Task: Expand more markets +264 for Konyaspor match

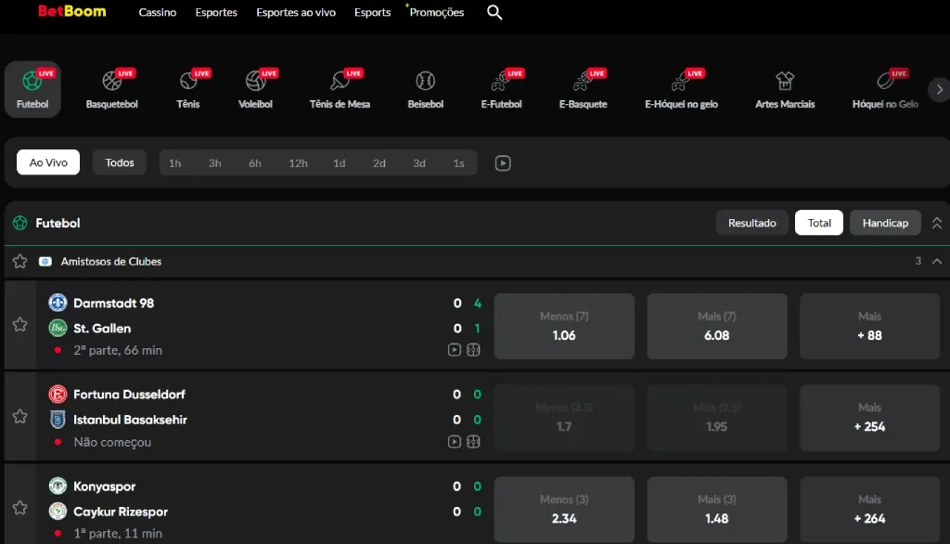Action: tap(869, 510)
